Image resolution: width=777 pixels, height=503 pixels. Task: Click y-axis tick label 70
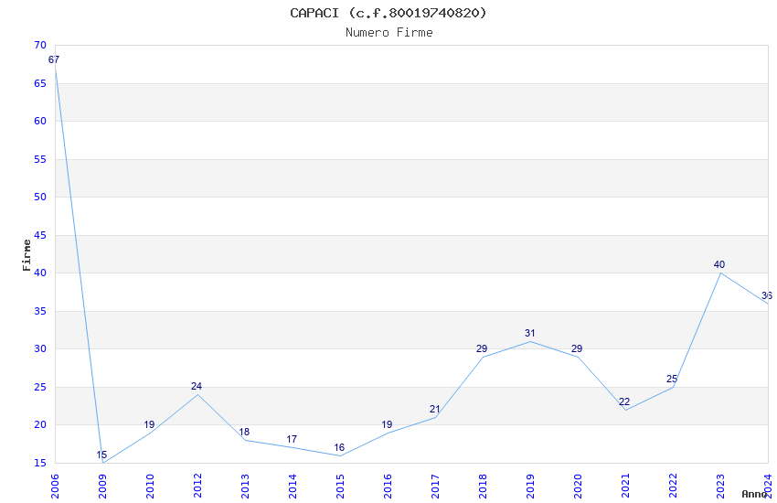(x=40, y=45)
